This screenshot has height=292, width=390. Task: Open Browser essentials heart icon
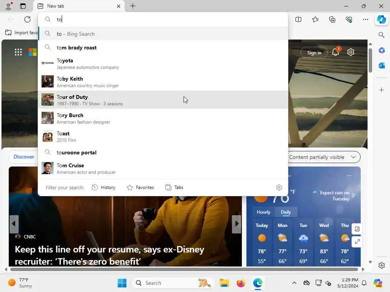349,19
